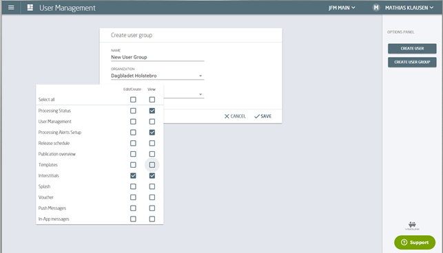Click the Options Panel label

[400, 32]
